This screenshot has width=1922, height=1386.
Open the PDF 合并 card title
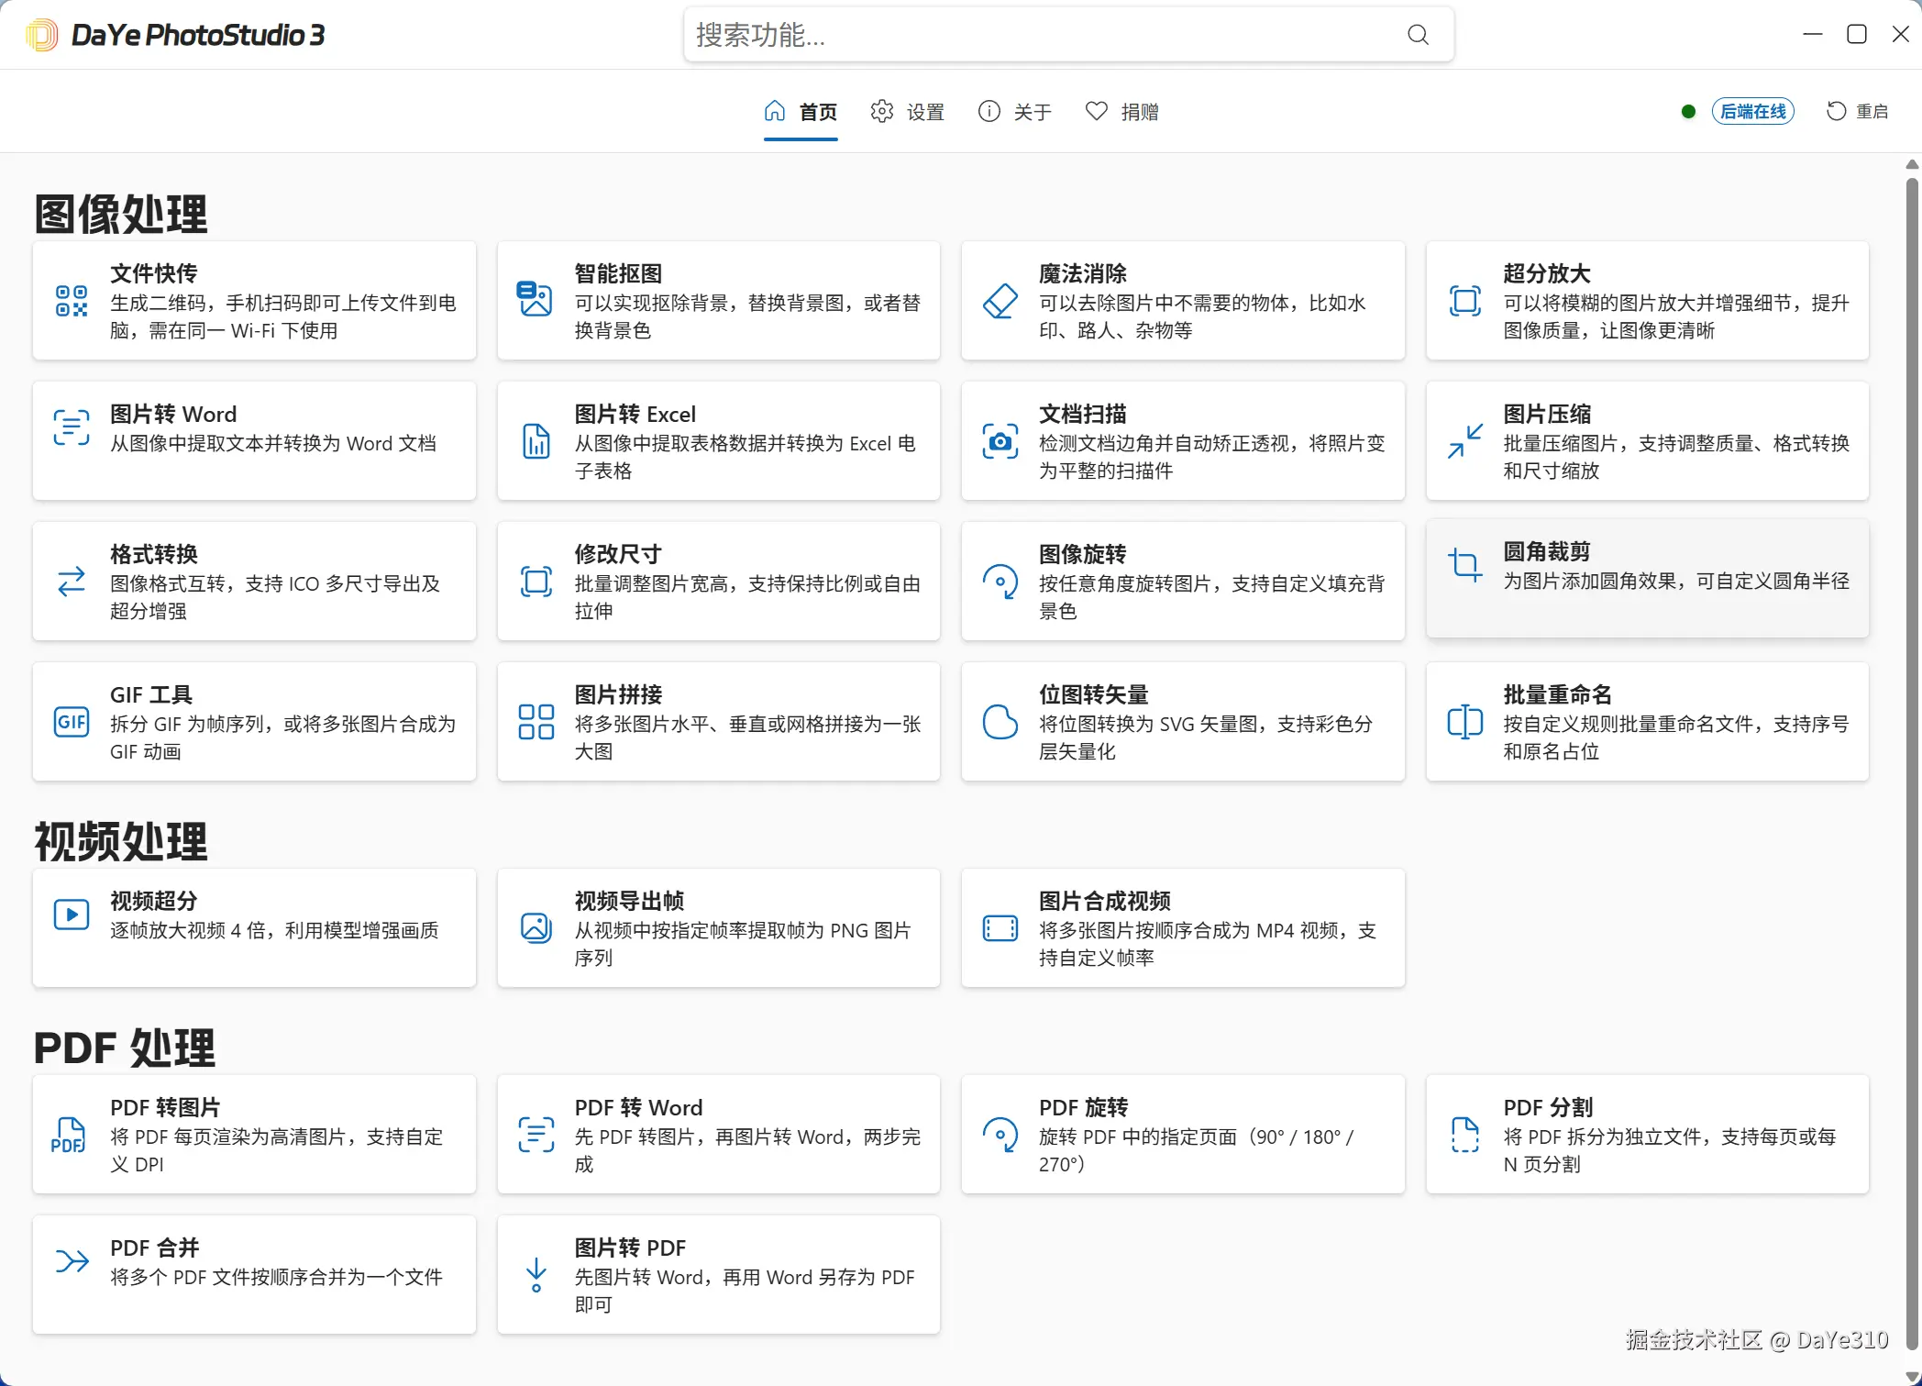[155, 1247]
